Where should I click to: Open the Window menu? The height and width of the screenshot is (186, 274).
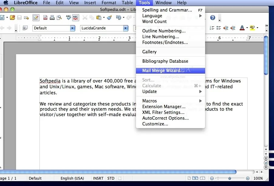pos(164,3)
